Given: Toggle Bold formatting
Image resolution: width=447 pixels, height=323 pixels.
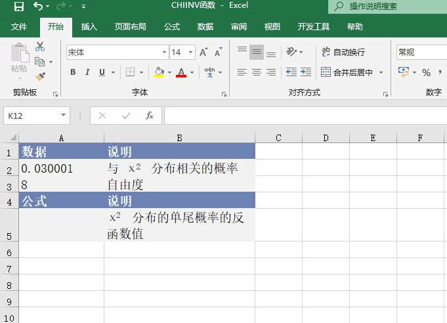Looking at the screenshot, I should pos(74,72).
